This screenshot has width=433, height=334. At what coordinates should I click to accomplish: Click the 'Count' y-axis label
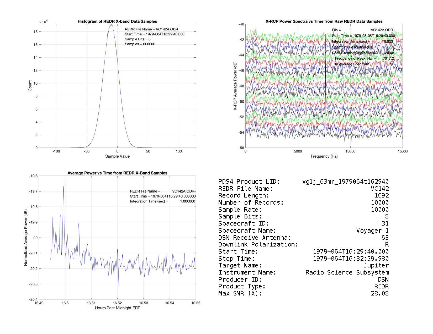click(30, 86)
